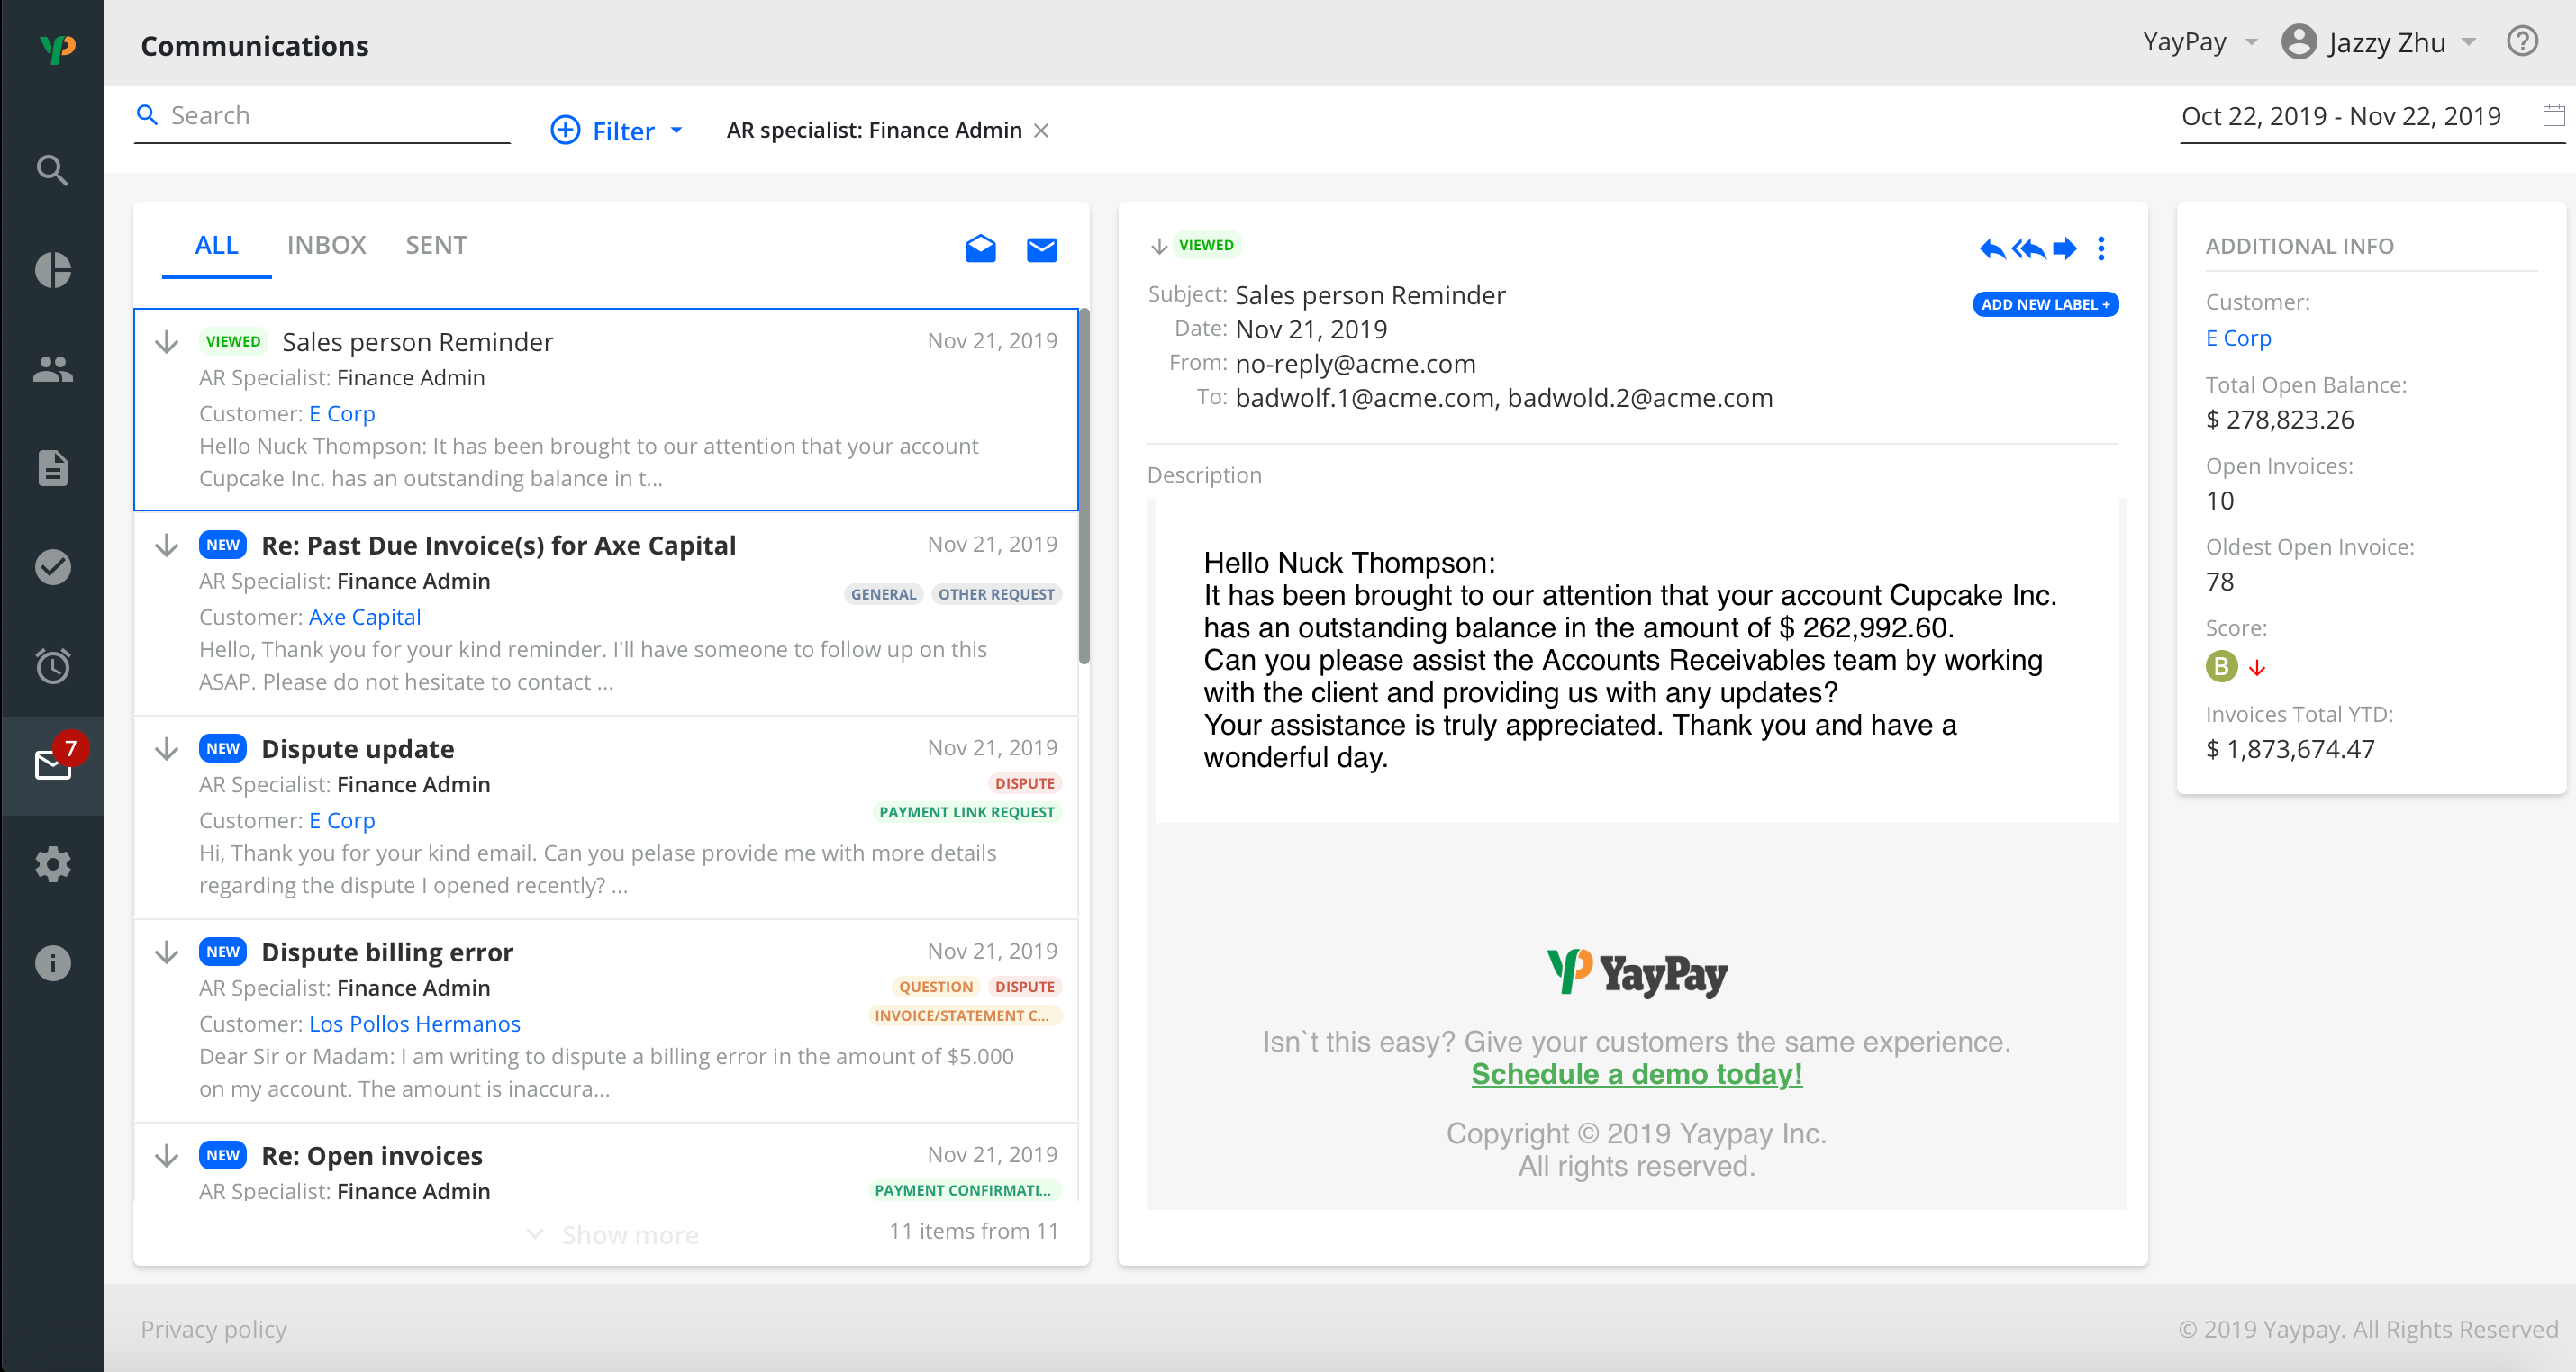Click the VIEWED badge on Sales person Reminder

coord(233,343)
